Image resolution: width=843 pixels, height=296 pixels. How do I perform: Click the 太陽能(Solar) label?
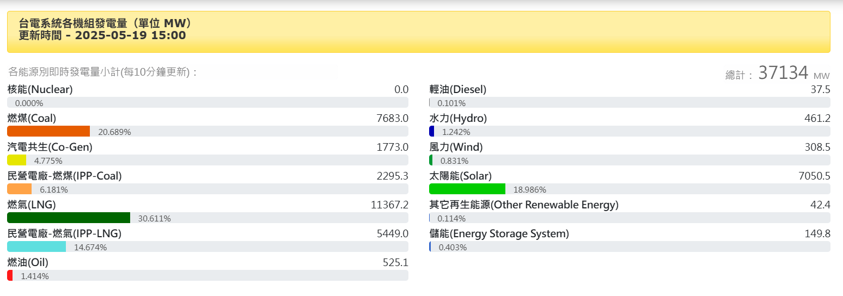point(460,176)
